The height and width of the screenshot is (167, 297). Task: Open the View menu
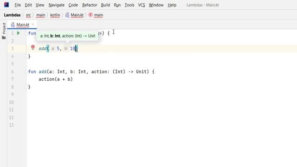(40, 5)
